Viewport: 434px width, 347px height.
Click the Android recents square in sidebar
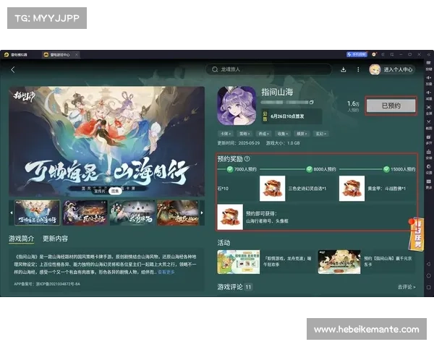pyautogui.click(x=428, y=287)
